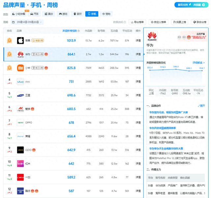Click the 946.9 point on index chart
Image resolution: width=211 pixels, height=198 pixels.
click(176, 69)
